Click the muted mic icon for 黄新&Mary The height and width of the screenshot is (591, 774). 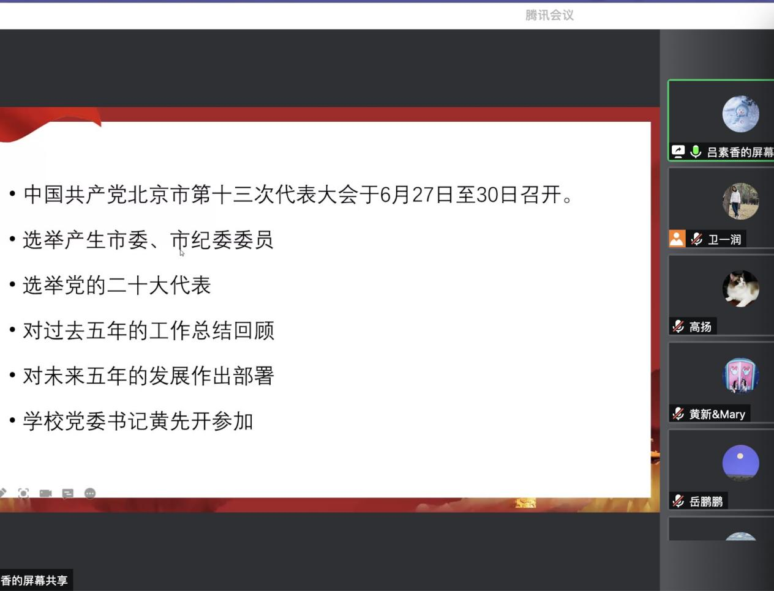coord(678,414)
